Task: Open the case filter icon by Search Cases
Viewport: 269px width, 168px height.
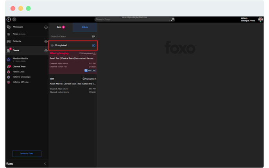Action: (x=93, y=36)
